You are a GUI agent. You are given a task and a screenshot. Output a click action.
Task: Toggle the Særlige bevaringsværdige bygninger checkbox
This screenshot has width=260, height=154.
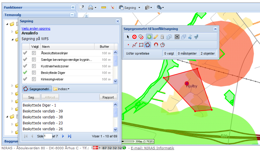coord(34,59)
